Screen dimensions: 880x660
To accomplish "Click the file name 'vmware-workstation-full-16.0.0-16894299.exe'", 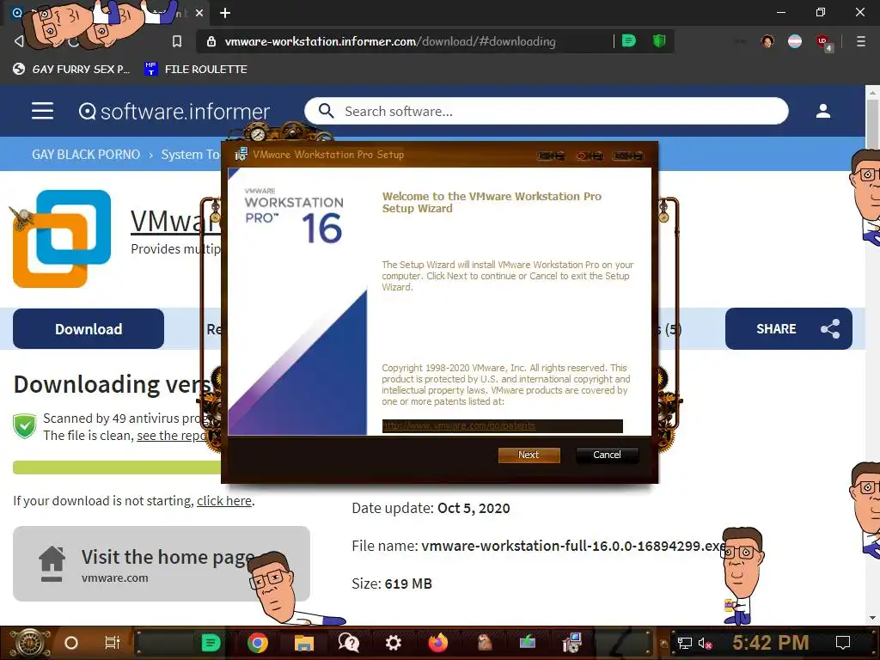I will click(573, 546).
